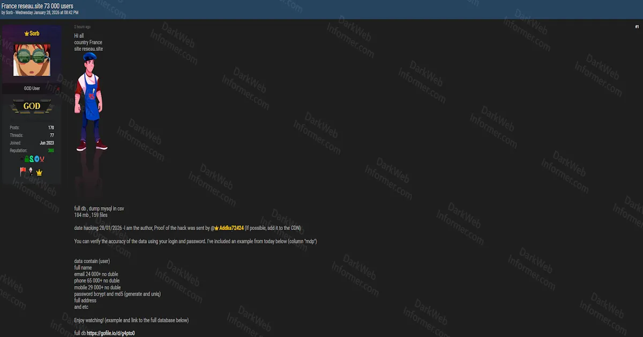
Task: Toggle the post number #1 marker
Action: point(637,26)
